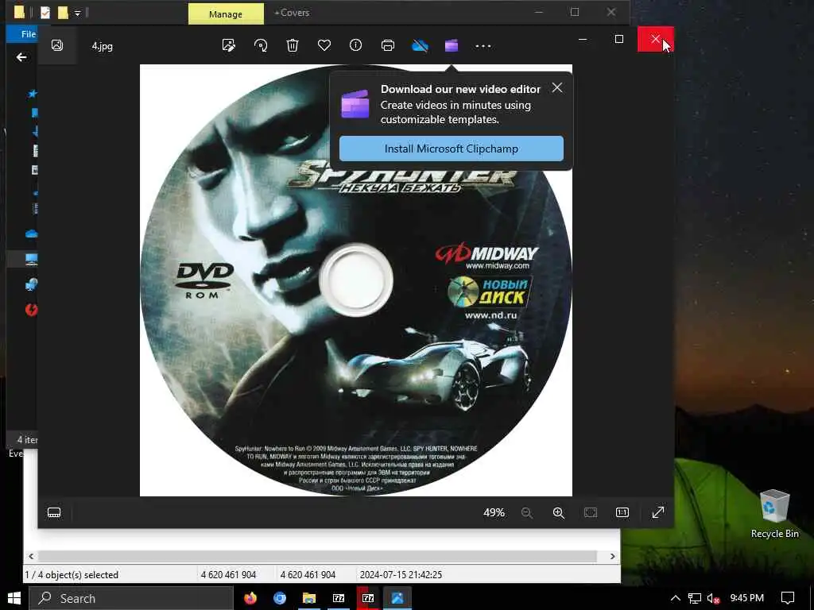Click the properties checkmark icon in Explorer title bar
This screenshot has height=610, width=814.
pos(45,13)
